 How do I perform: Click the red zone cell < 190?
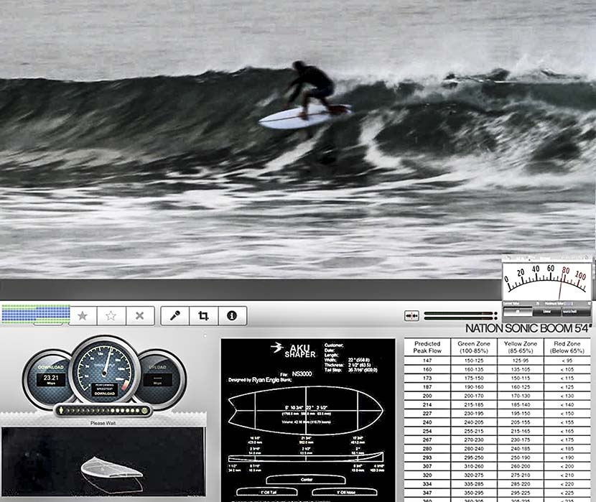[x=567, y=457]
